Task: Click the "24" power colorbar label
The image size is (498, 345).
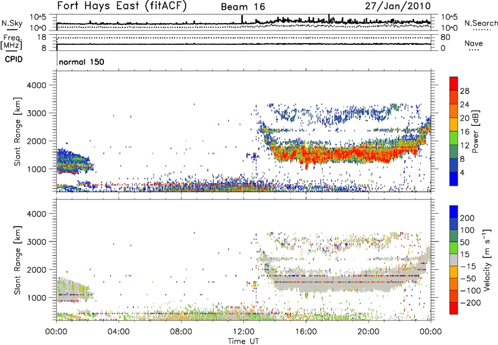Action: [464, 105]
